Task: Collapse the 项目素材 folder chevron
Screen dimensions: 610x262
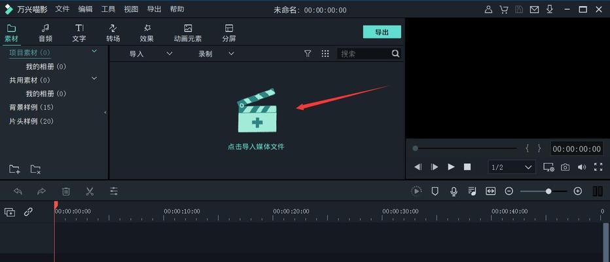Action: [94, 51]
